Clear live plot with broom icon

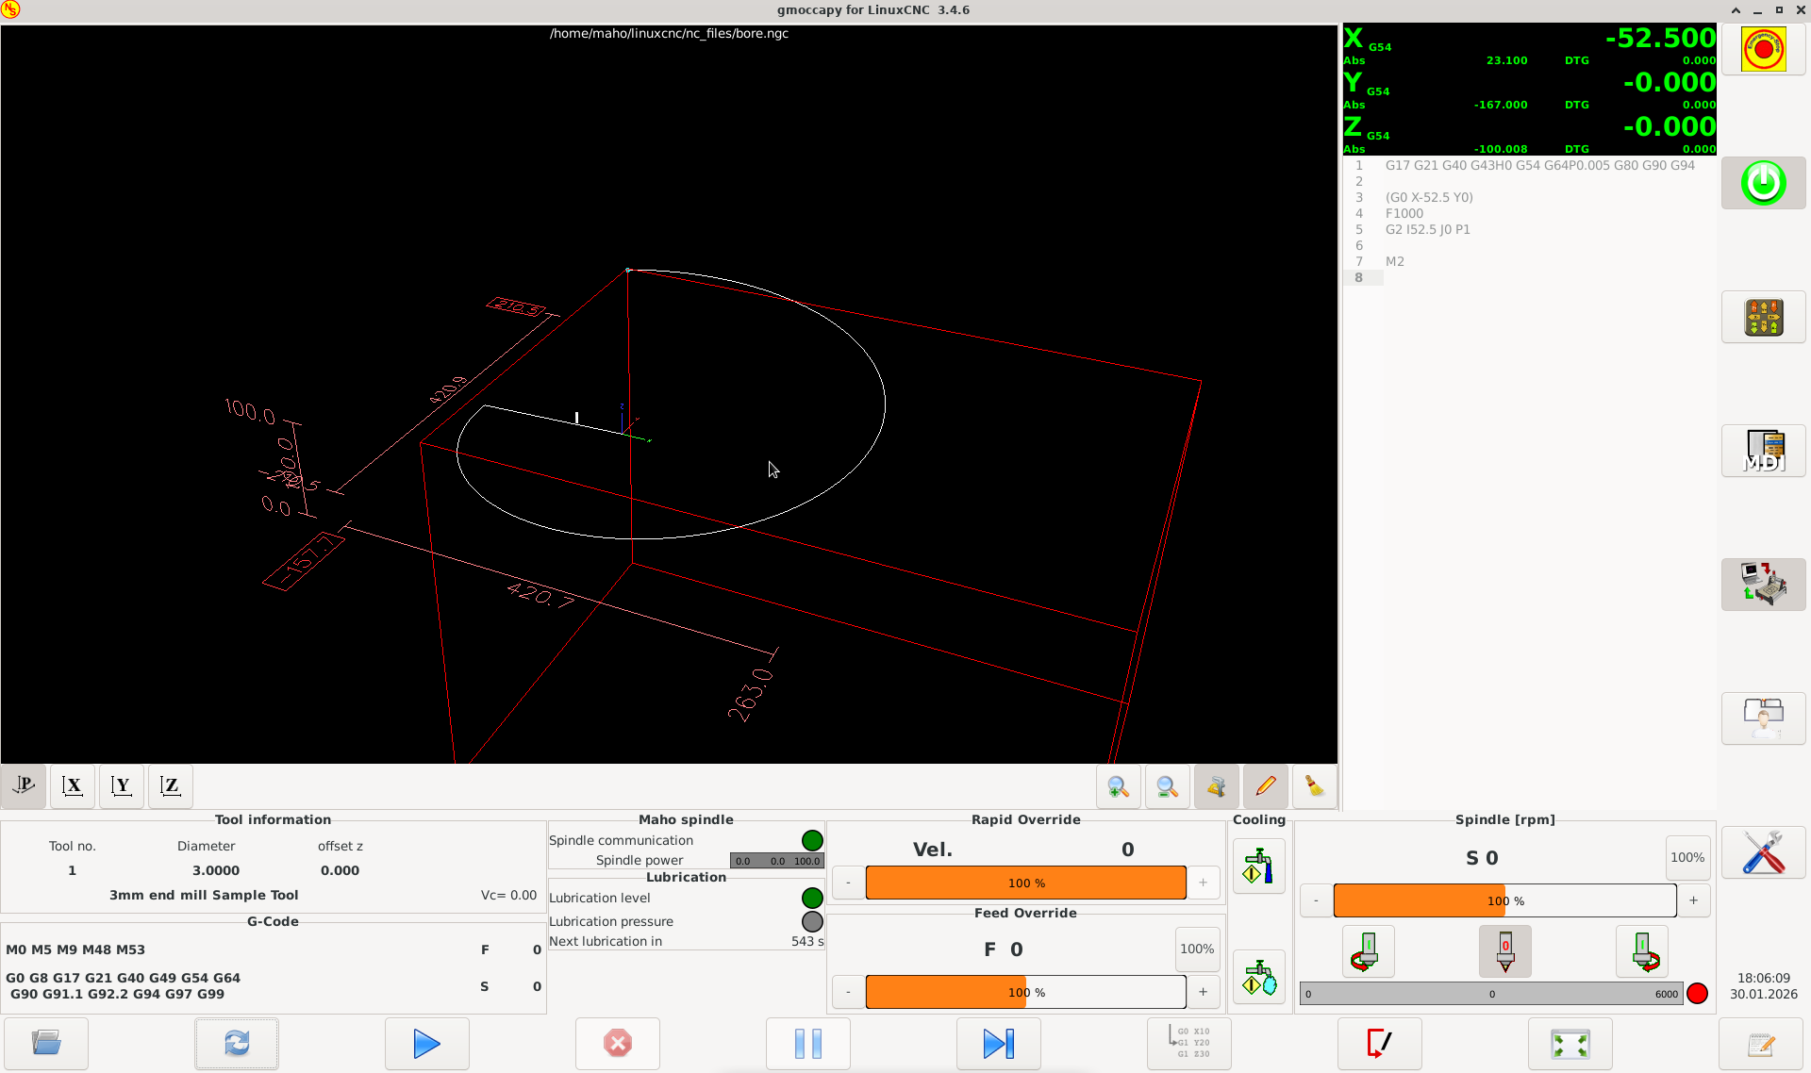click(x=1314, y=786)
